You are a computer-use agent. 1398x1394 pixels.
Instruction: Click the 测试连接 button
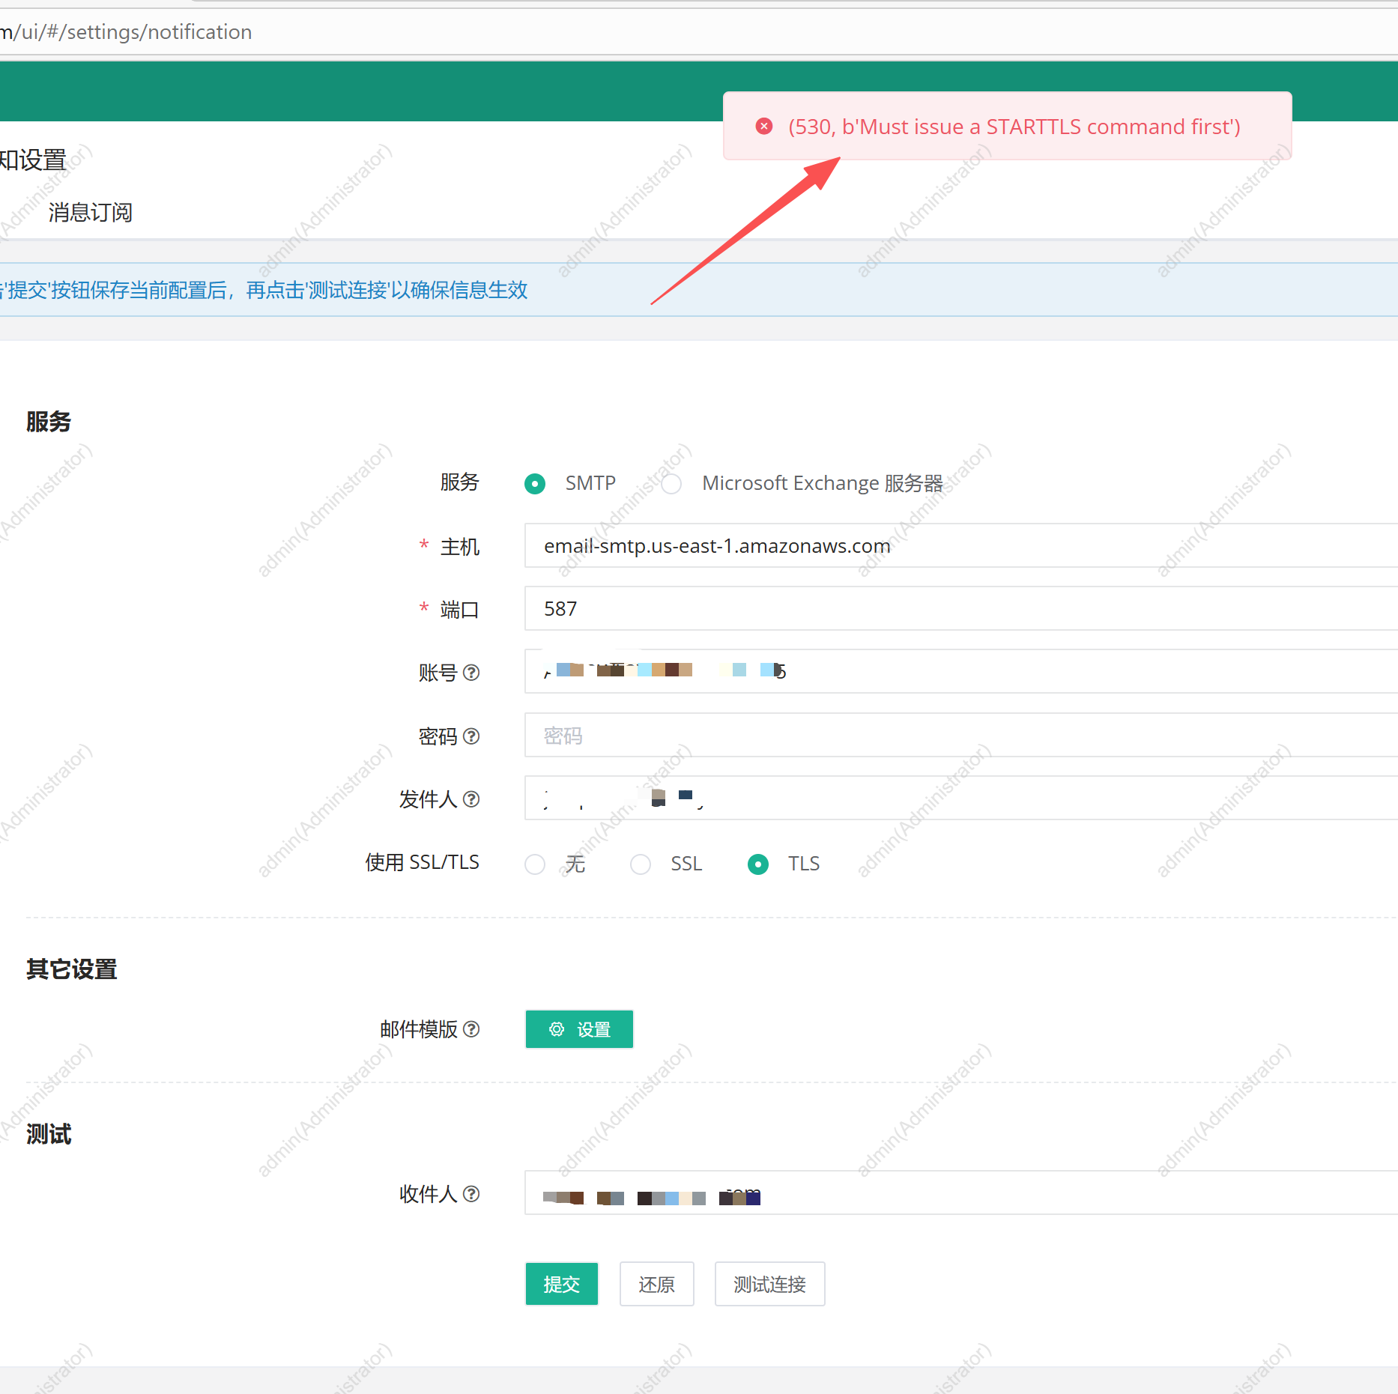pyautogui.click(x=769, y=1284)
